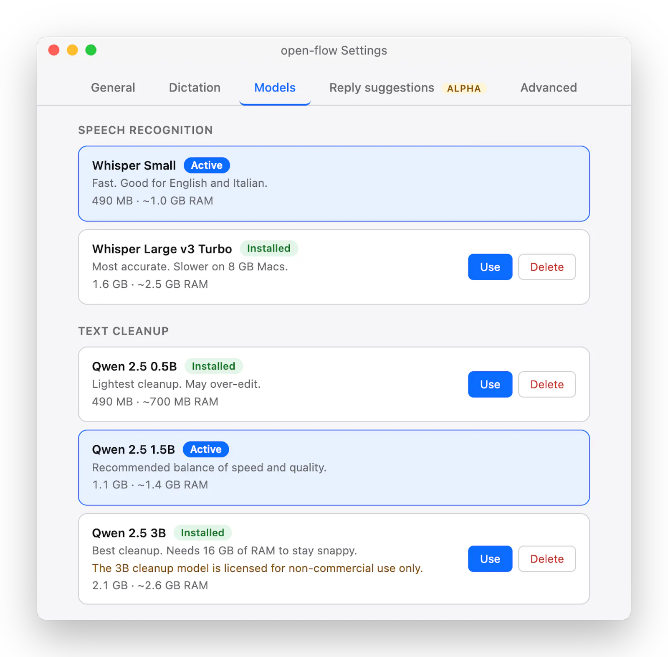The width and height of the screenshot is (668, 657).
Task: Select the Models tab
Action: (x=275, y=88)
